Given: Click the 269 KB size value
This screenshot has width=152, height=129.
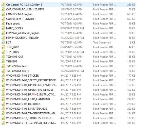Looking at the screenshot, I should (131, 5).
